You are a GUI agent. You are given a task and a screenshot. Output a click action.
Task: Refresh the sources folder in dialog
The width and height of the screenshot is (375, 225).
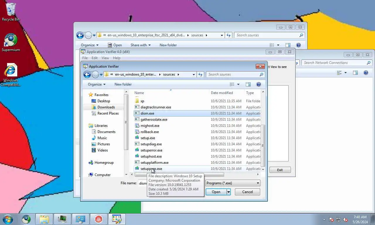(200, 74)
